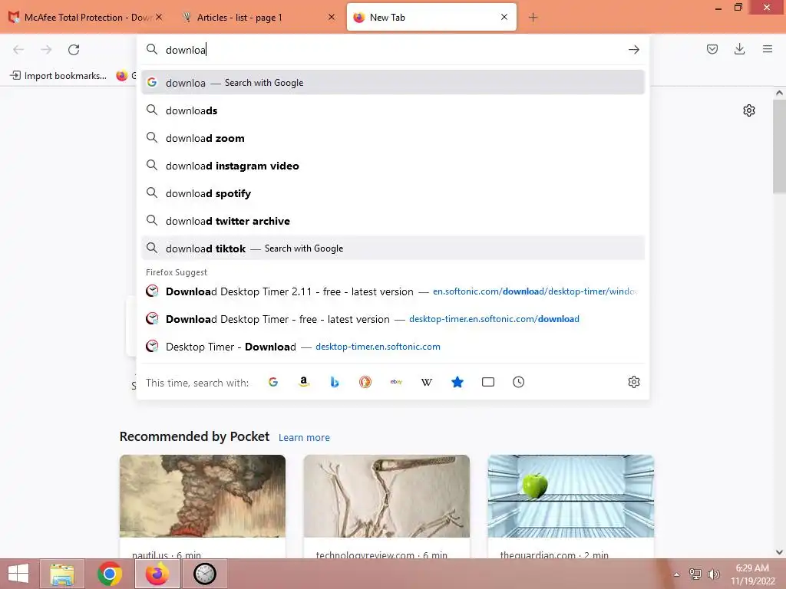Choose the 'downloads' search suggestion
This screenshot has height=589, width=786.
pyautogui.click(x=392, y=110)
